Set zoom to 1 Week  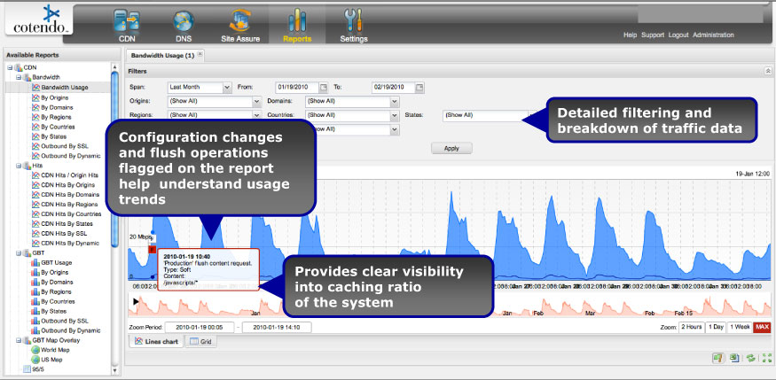point(740,327)
